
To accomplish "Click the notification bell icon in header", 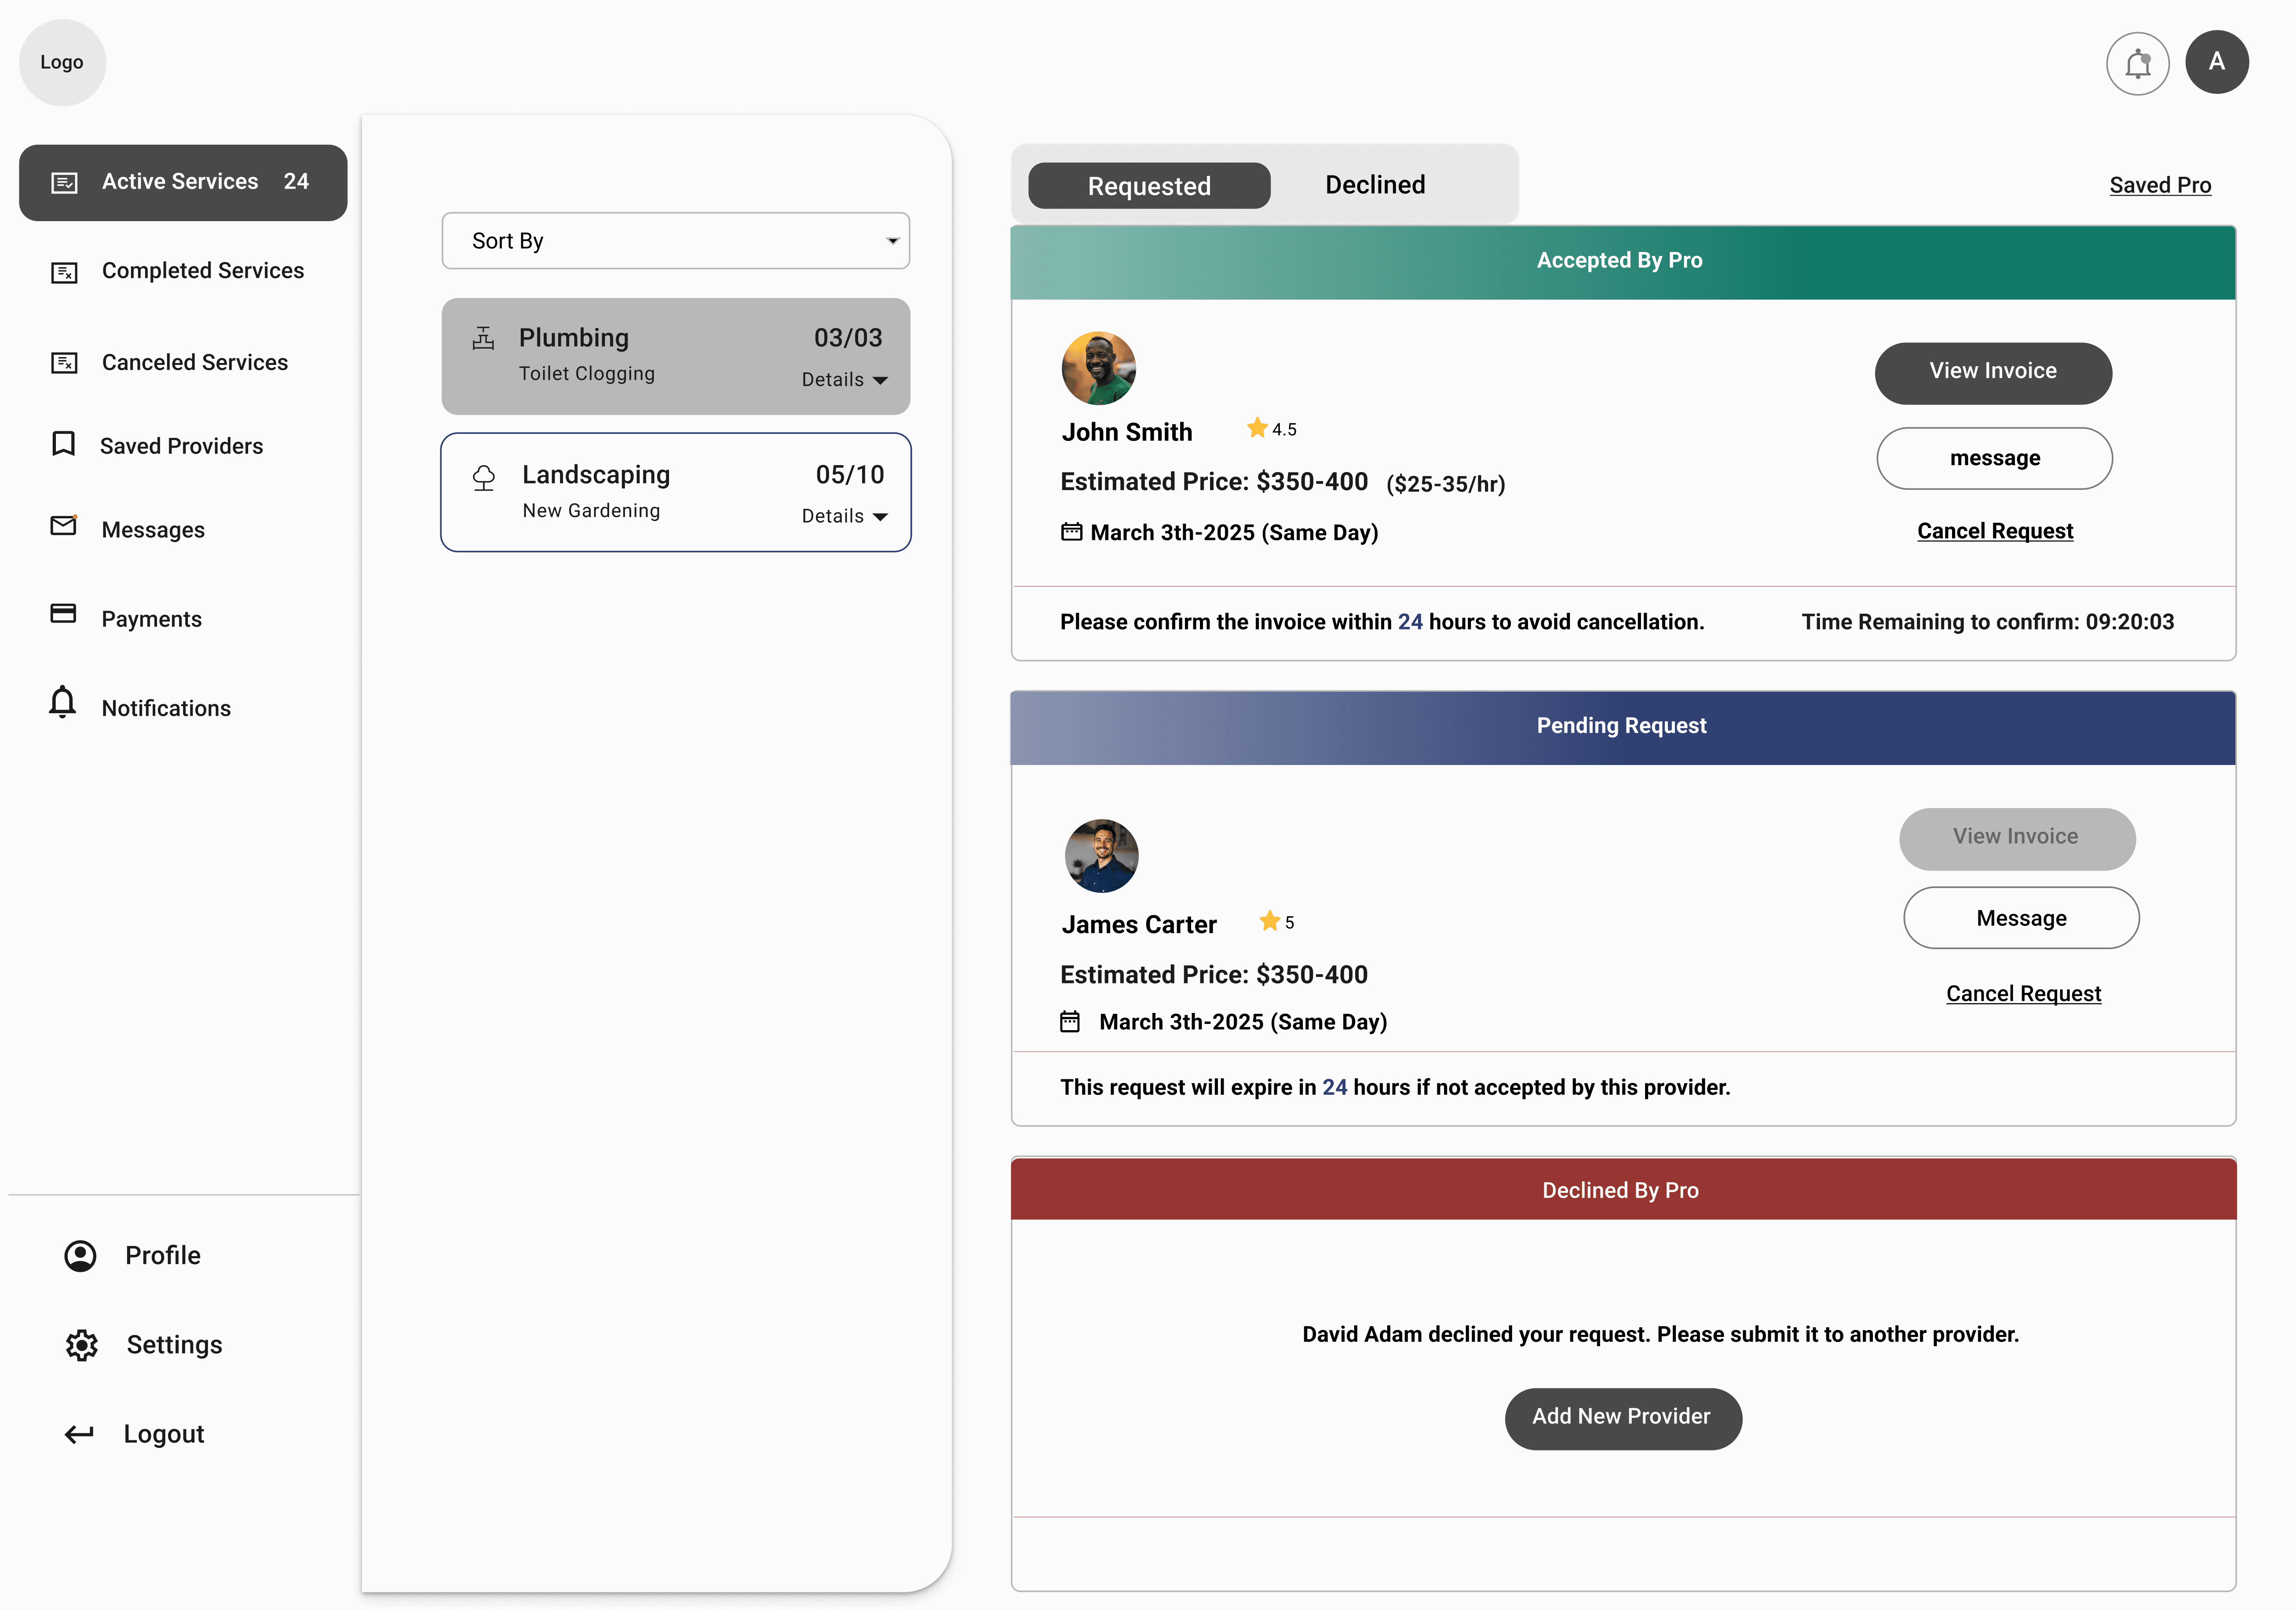I will coord(2137,63).
